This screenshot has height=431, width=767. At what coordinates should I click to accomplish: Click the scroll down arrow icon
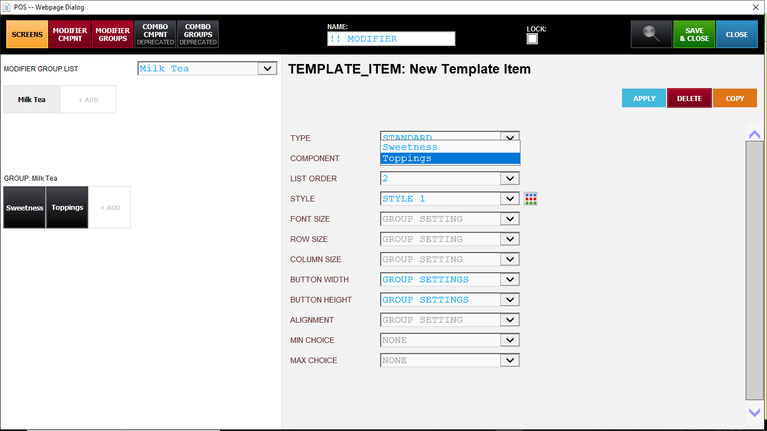(x=754, y=412)
